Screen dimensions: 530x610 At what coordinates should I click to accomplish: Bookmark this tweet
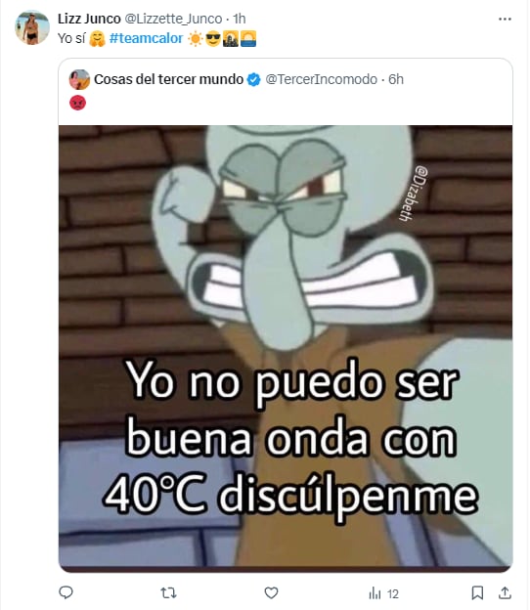pyautogui.click(x=477, y=592)
